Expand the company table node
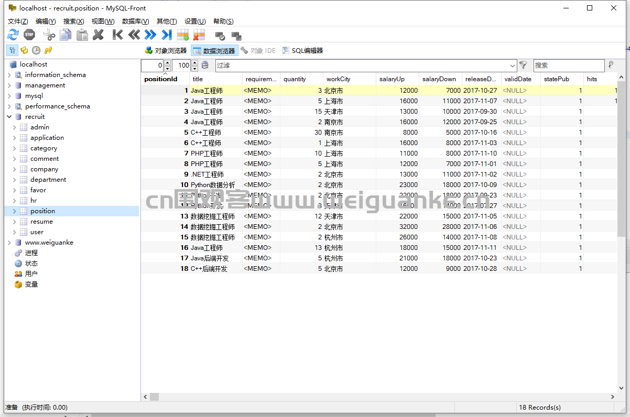The width and height of the screenshot is (630, 417). tap(15, 169)
